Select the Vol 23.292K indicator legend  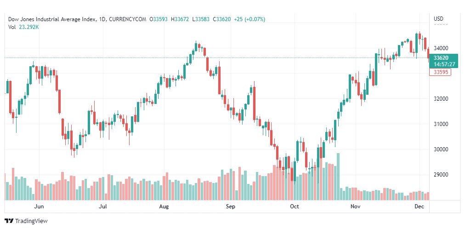pyautogui.click(x=23, y=27)
